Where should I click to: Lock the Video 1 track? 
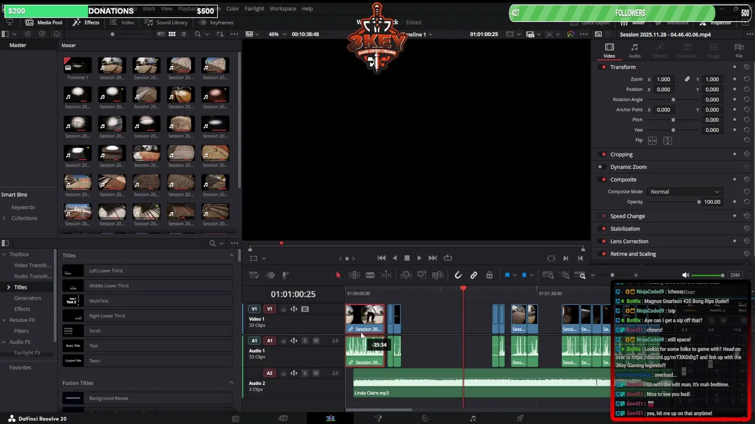point(283,309)
